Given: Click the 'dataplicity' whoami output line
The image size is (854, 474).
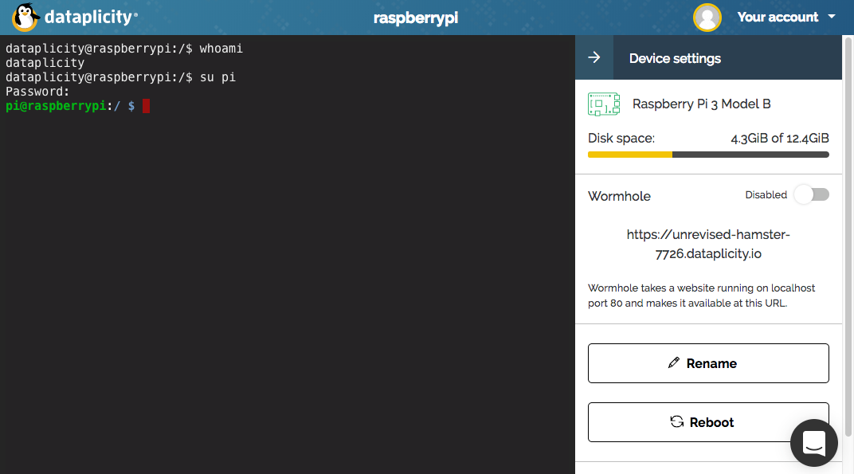Looking at the screenshot, I should click(45, 63).
